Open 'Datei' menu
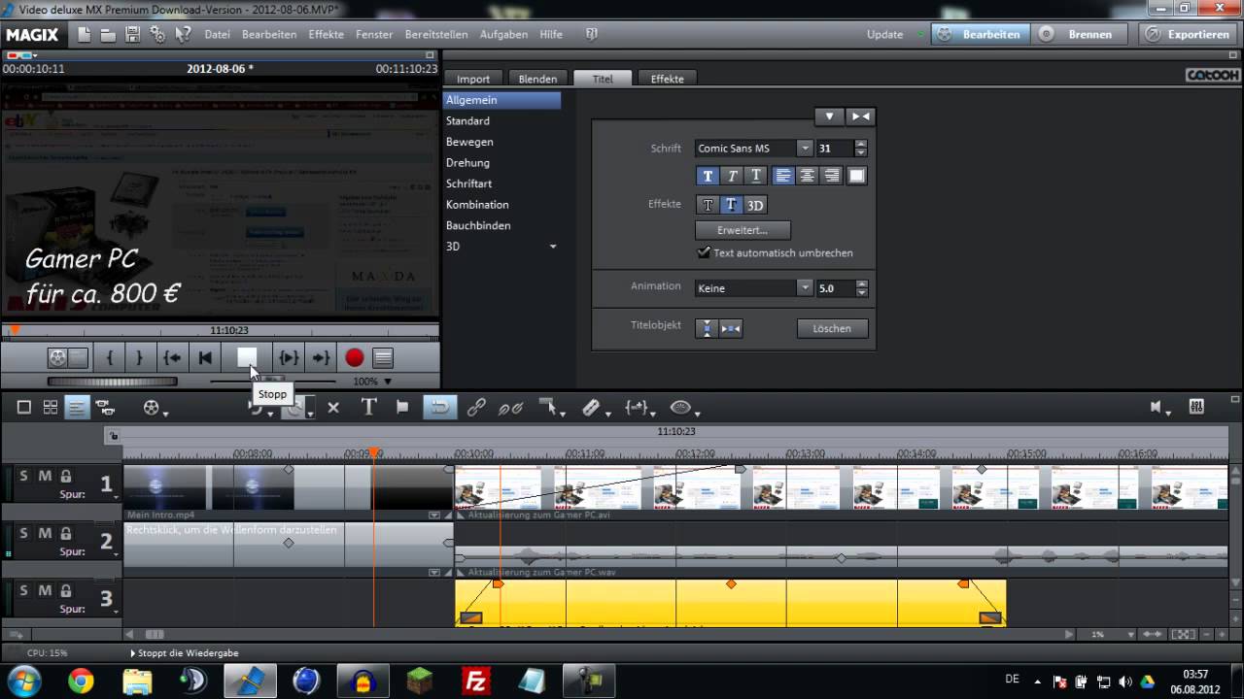 217,34
